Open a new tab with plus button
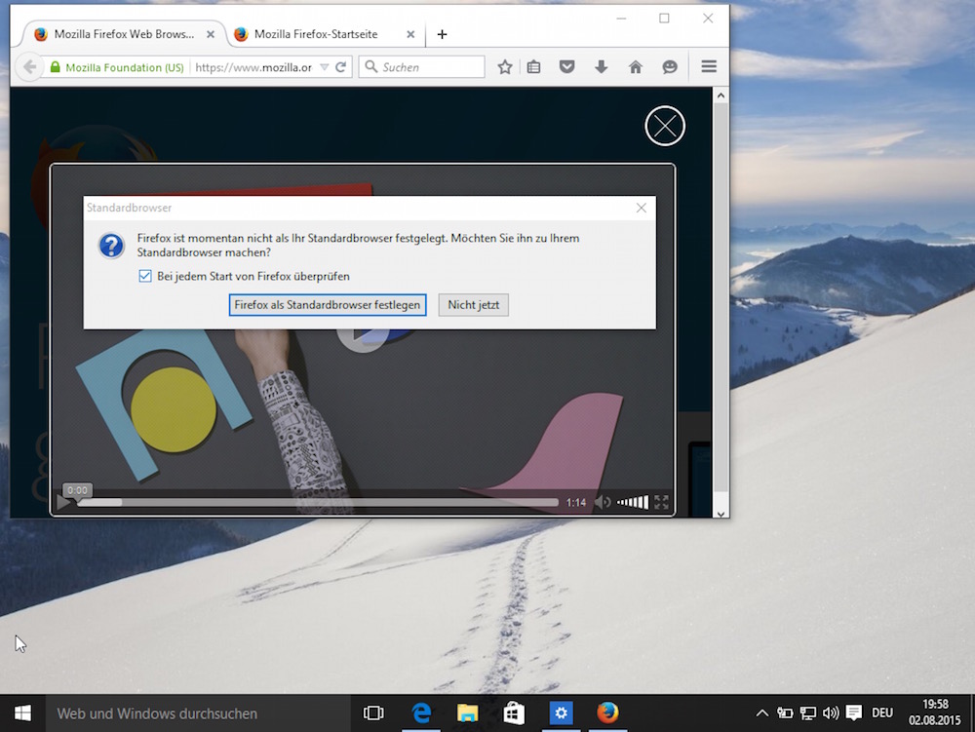The width and height of the screenshot is (975, 732). point(442,34)
